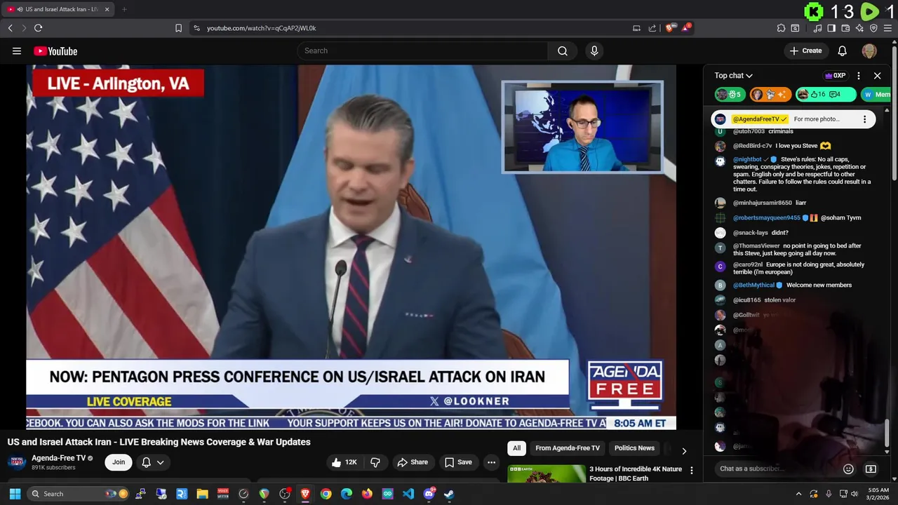Viewport: 898px width, 505px height.
Task: Click the Create button
Action: pyautogui.click(x=805, y=50)
